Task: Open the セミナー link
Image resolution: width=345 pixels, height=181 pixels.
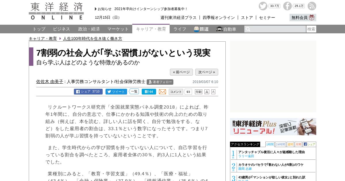Action: [x=267, y=18]
